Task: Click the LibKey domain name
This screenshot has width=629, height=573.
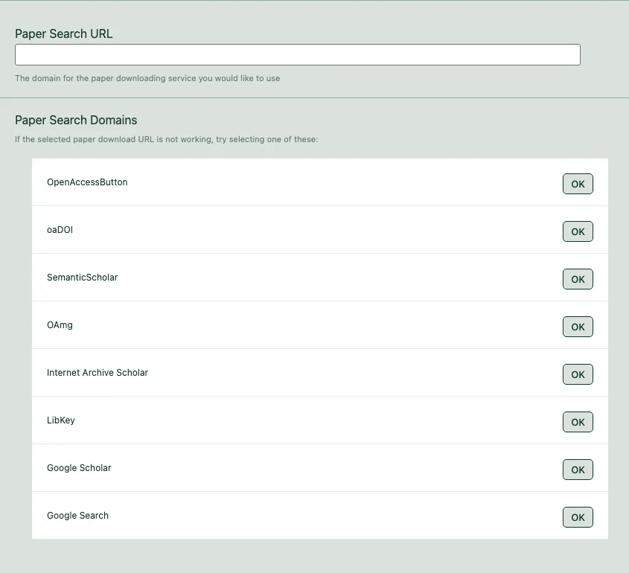Action: 61,420
